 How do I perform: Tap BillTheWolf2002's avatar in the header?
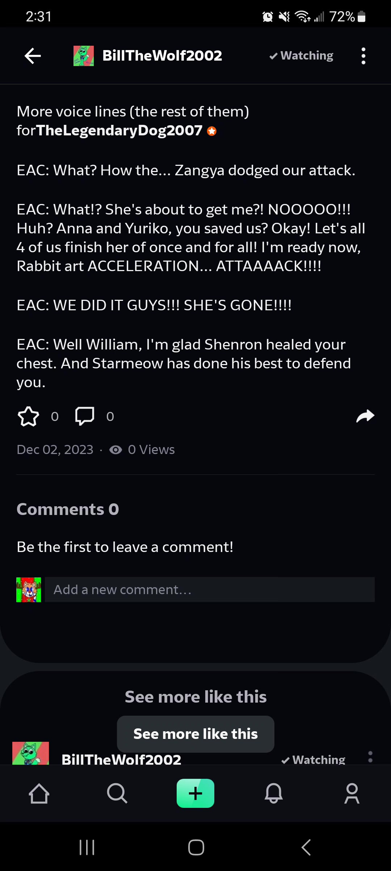tap(84, 56)
